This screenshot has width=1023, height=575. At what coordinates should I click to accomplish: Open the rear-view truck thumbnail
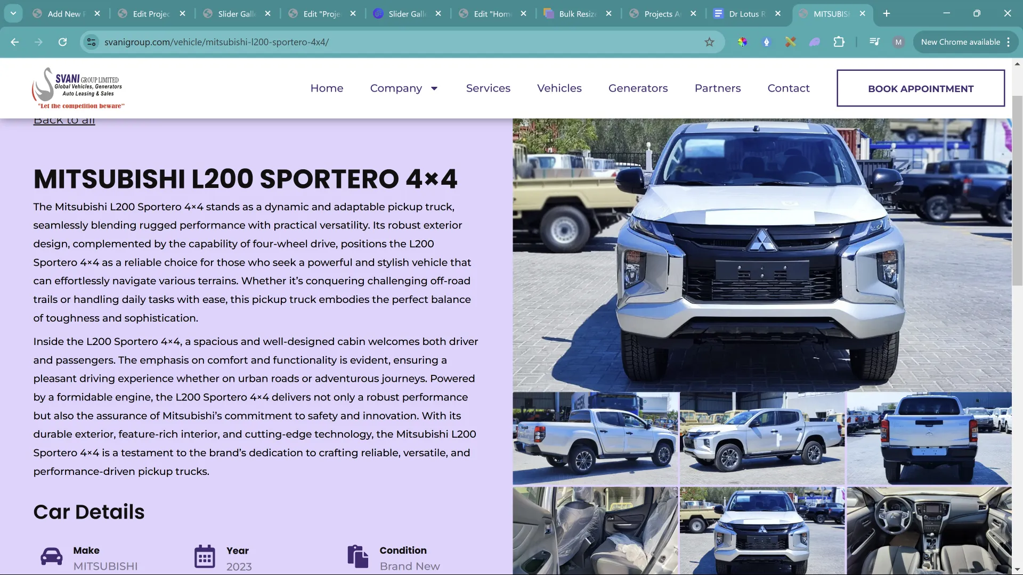click(x=929, y=438)
